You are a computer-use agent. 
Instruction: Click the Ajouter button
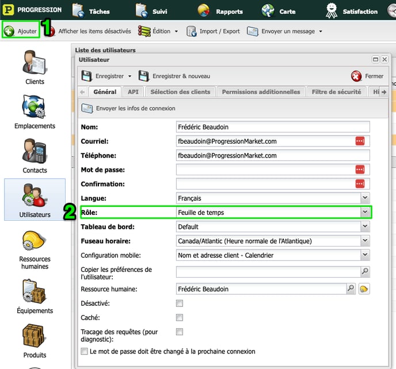point(21,31)
